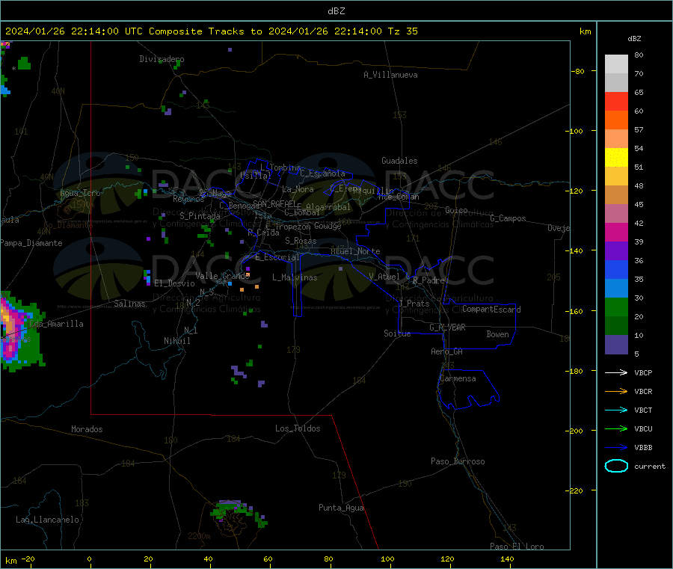Click the 'Punta_Agua' label
Image resolution: width=673 pixels, height=569 pixels.
coord(341,508)
